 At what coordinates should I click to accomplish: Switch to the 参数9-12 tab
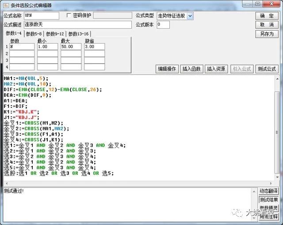[55, 34]
